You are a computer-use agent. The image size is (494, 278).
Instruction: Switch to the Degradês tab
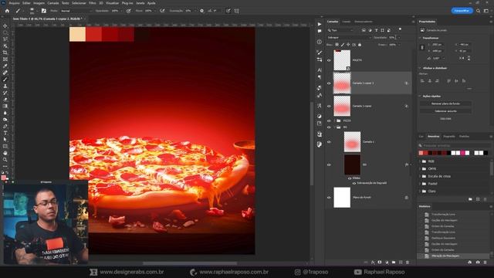(449, 137)
